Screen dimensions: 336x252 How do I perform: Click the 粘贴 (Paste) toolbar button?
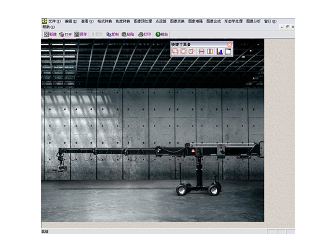point(128,34)
